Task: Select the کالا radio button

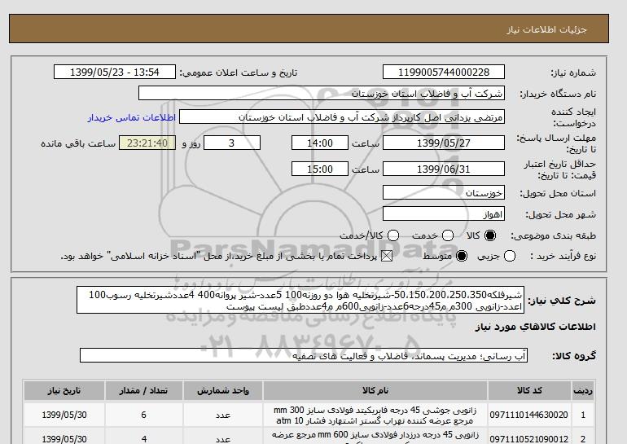Action: [x=490, y=235]
